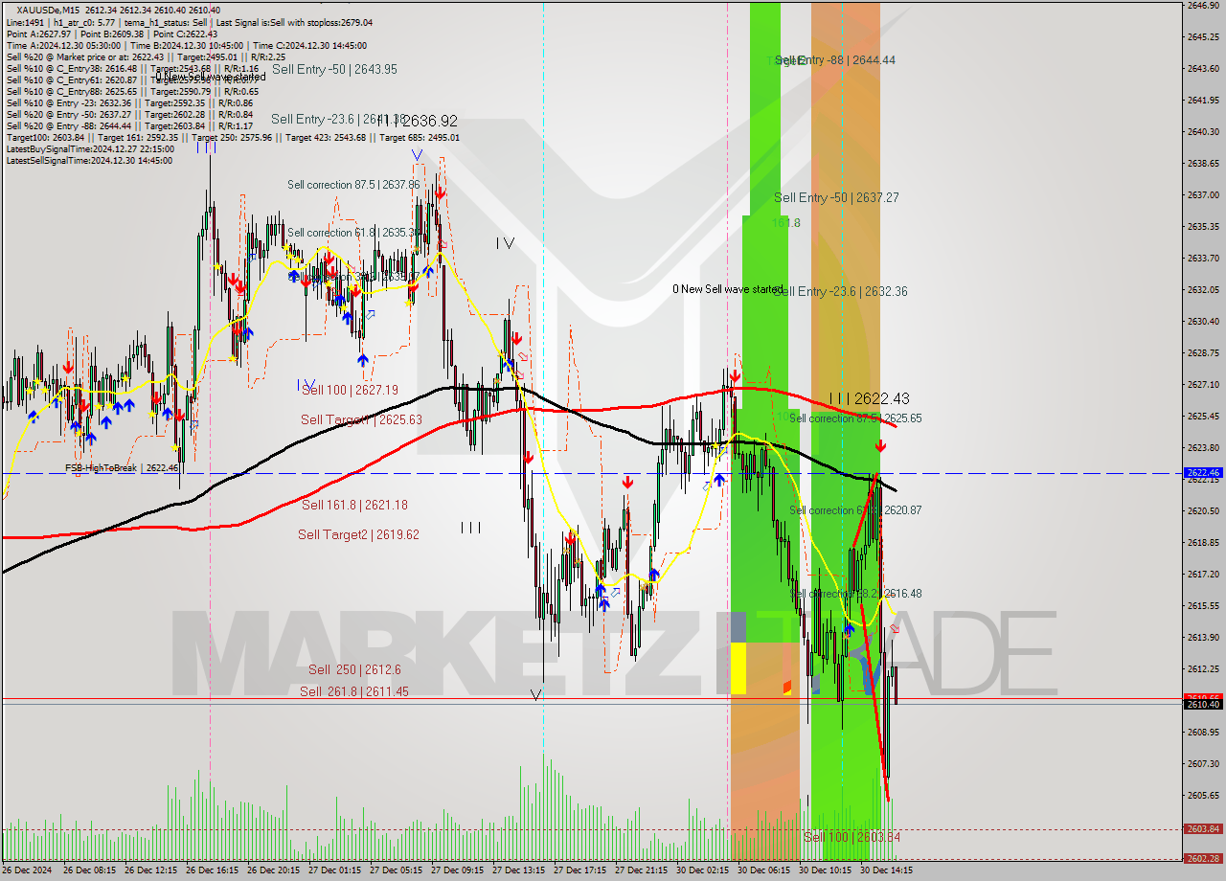Select 'Sell Entry -23.6 | 2632.36' label

[840, 291]
